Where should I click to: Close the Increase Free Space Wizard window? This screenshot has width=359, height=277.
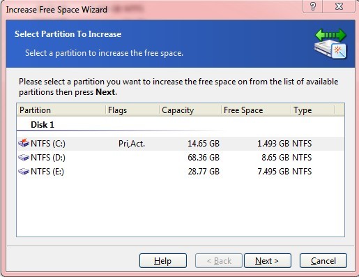click(x=339, y=6)
